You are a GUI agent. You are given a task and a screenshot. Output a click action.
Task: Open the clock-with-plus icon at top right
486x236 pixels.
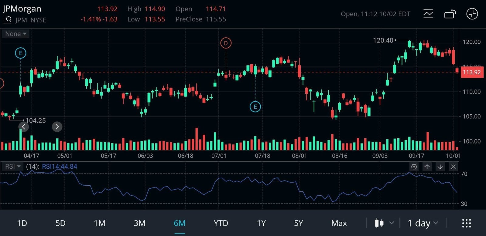472,14
